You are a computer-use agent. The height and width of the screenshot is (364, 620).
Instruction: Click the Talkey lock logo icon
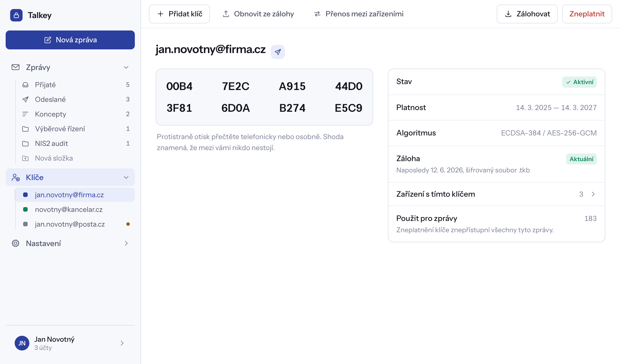pos(16,15)
